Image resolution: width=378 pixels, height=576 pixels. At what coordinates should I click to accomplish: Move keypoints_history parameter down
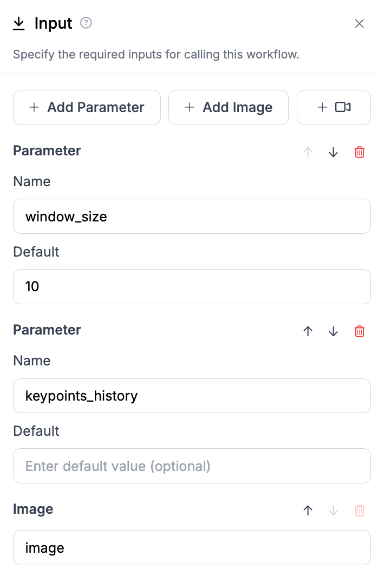(334, 331)
